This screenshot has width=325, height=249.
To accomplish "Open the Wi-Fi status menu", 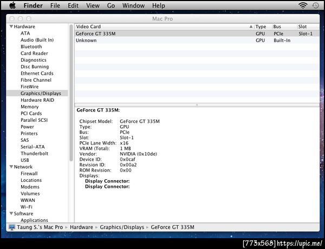I will (303, 5).
